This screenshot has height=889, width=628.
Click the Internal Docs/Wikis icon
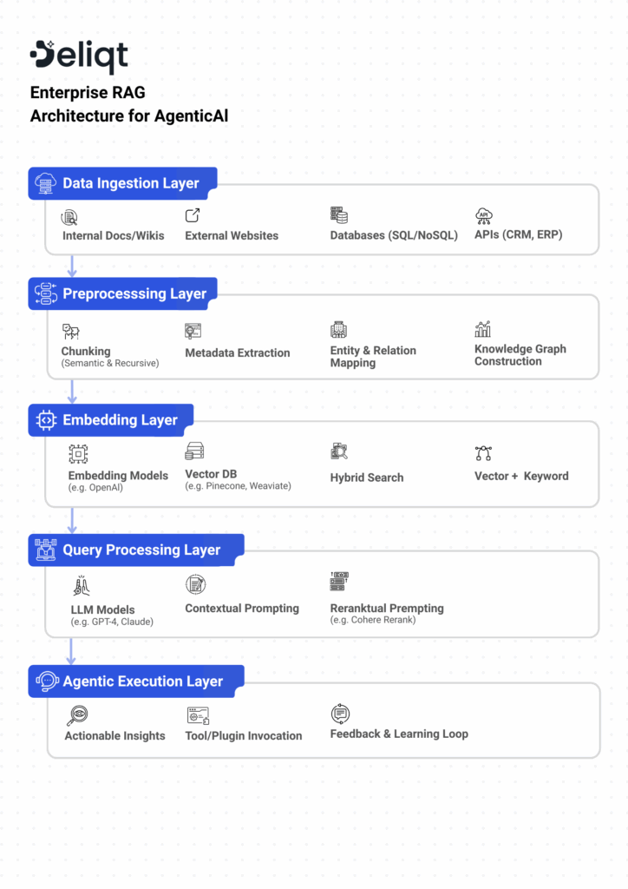pyautogui.click(x=69, y=217)
